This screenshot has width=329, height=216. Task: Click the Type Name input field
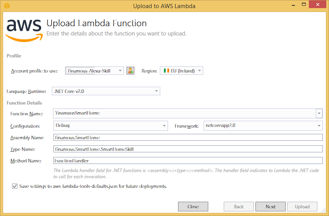click(188, 149)
